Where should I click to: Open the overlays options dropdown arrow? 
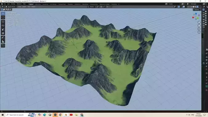(x=186, y=7)
